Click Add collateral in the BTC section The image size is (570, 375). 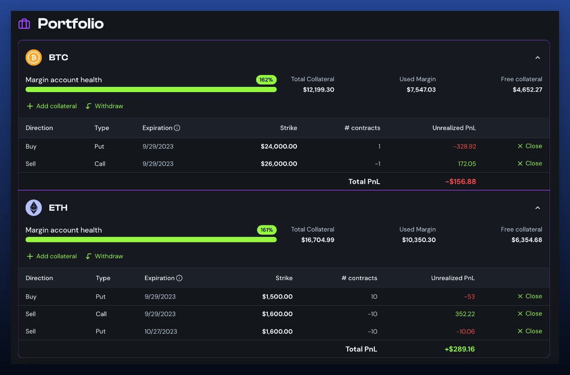pyautogui.click(x=51, y=106)
